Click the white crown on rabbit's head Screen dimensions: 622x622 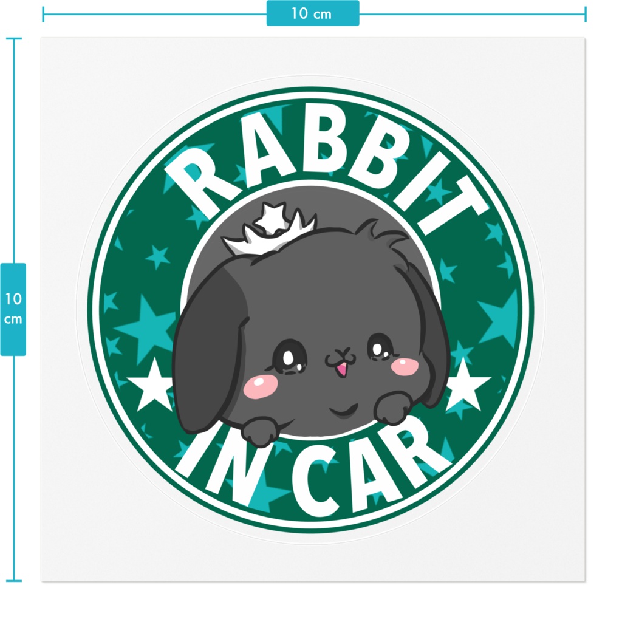point(269,228)
